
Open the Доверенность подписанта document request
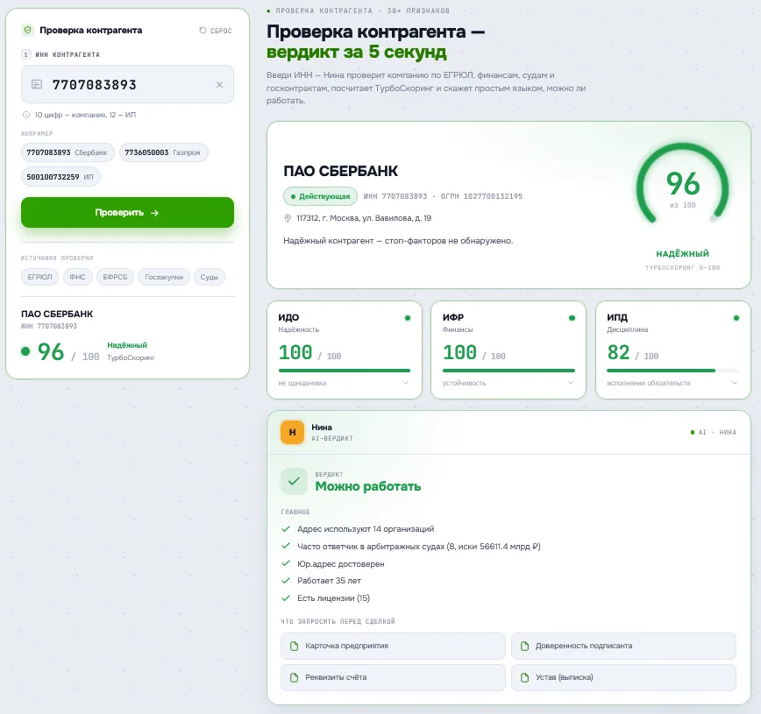coord(623,646)
